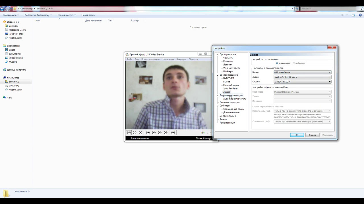Open the Видео library in sidebar

(12, 50)
